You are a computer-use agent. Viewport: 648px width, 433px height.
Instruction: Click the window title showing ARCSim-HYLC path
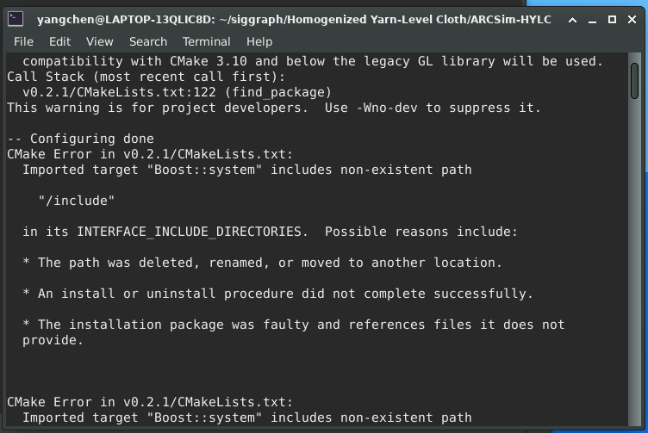click(x=321, y=18)
